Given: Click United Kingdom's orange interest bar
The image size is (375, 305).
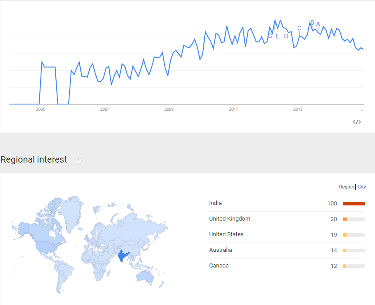Looking at the screenshot, I should [345, 219].
